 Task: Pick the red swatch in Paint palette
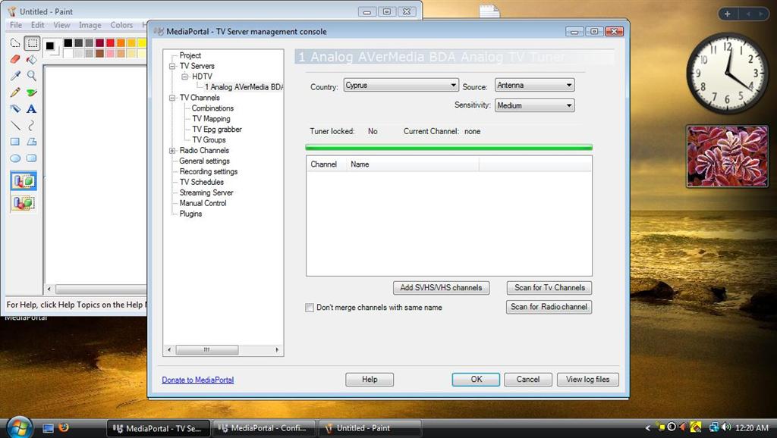[110, 43]
